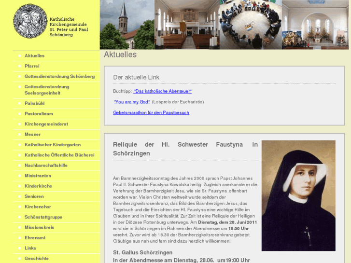Viewport: 351px width, 263px height.
Task: Select Palmbühl in the sidebar
Action: [34, 103]
